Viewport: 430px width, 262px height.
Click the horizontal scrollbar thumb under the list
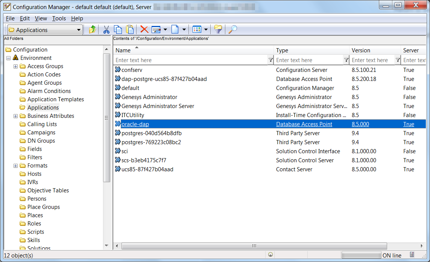254,246
